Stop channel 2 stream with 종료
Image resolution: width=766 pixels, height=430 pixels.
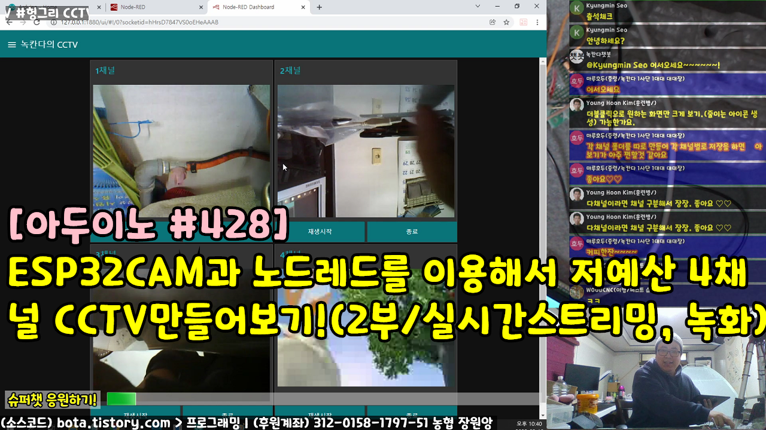click(412, 232)
